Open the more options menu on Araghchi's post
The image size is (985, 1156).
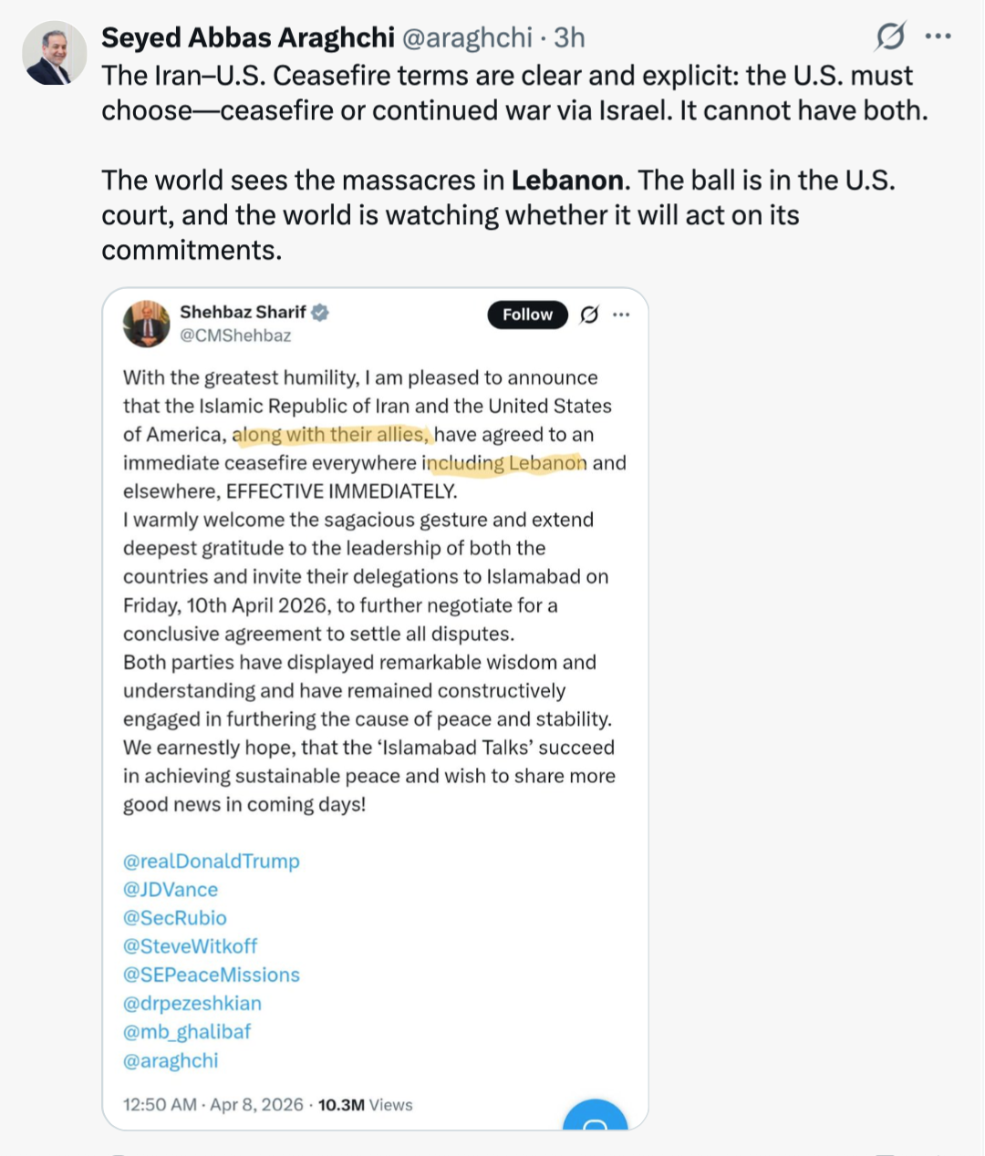pos(938,36)
